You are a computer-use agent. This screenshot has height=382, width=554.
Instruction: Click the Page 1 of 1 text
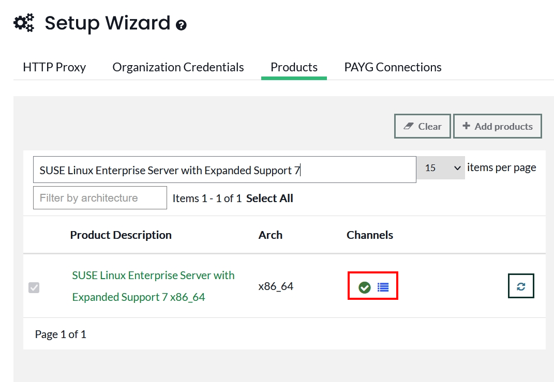pos(61,334)
